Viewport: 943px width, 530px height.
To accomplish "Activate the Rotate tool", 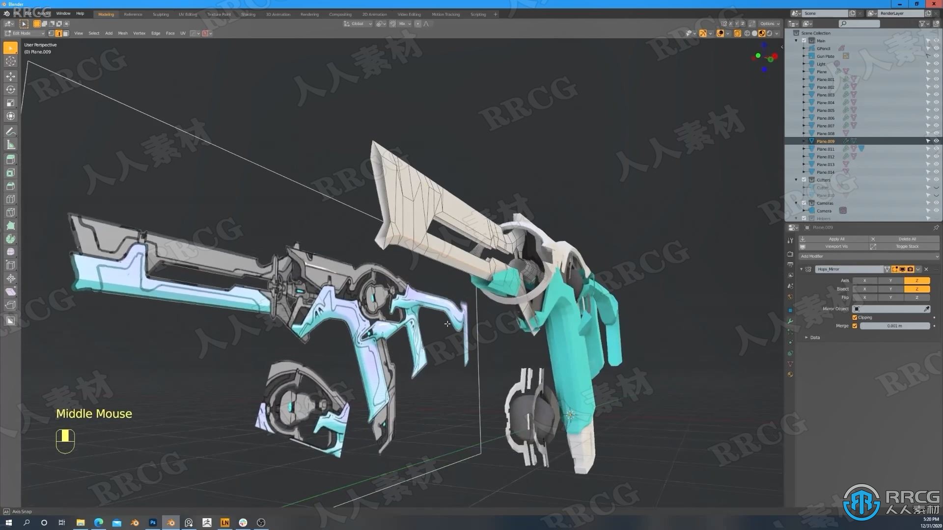I will pyautogui.click(x=10, y=89).
